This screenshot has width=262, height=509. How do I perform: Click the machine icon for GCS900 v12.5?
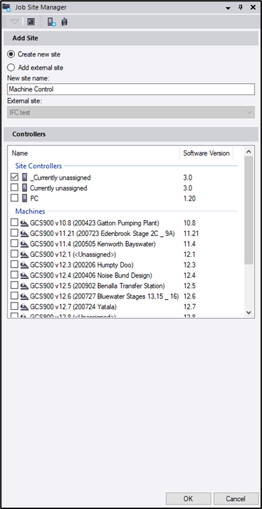24,286
